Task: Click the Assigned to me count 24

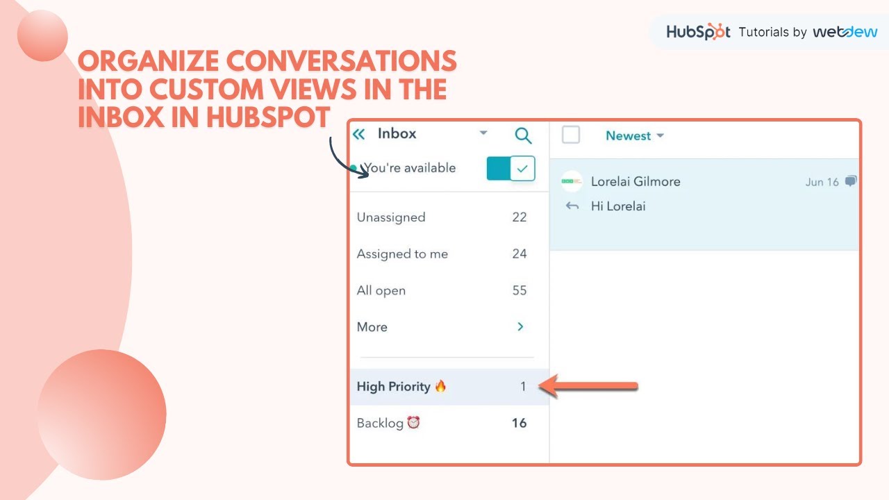Action: (x=520, y=254)
